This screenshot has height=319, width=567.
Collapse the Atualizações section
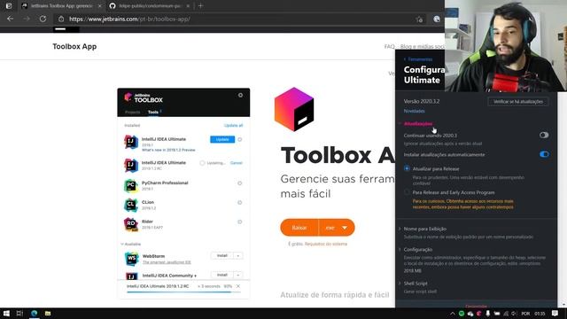(x=418, y=124)
